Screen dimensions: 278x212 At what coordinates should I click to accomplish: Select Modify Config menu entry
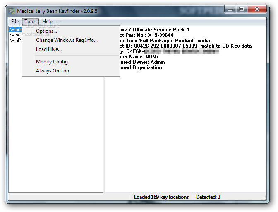52,62
